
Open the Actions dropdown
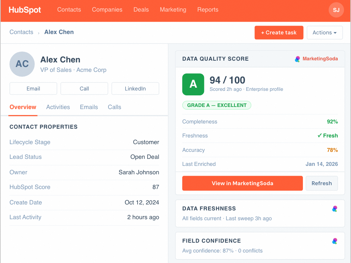(x=325, y=33)
